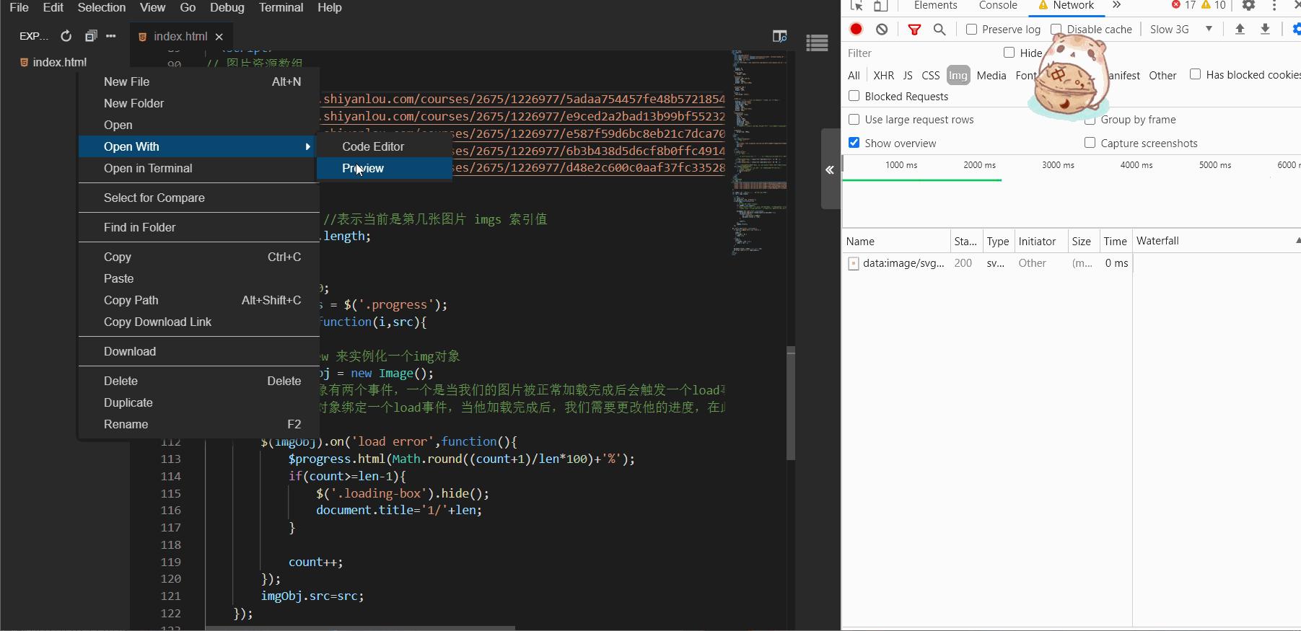Expand more DevTools tabs with the chevron
This screenshot has height=631, width=1301.
[1116, 6]
